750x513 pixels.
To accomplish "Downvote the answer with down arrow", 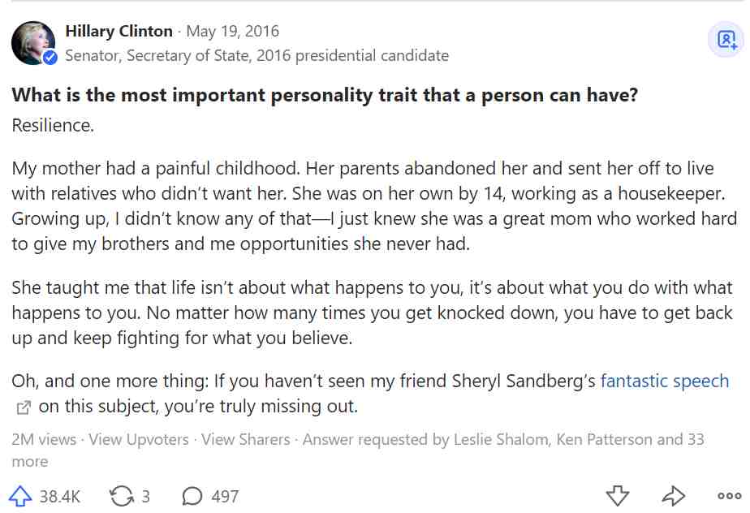I will coord(618,496).
